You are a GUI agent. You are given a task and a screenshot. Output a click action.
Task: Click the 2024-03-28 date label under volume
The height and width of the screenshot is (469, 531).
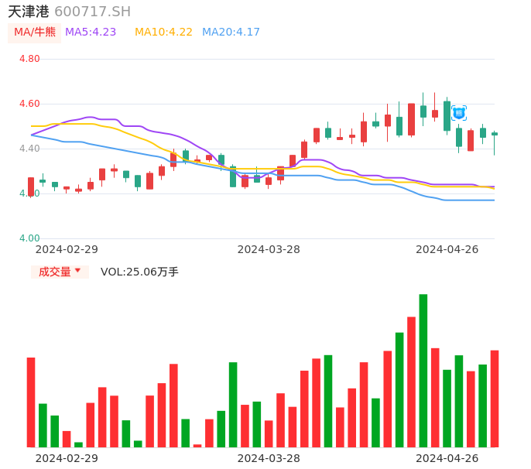click(x=269, y=458)
